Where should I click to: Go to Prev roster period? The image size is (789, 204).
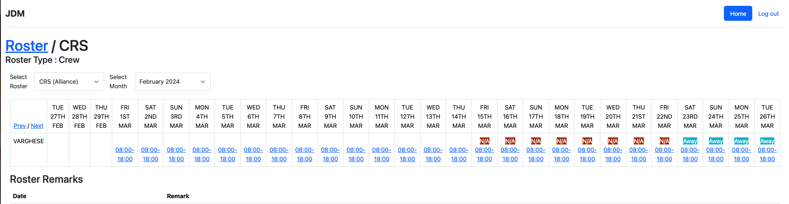coord(20,126)
